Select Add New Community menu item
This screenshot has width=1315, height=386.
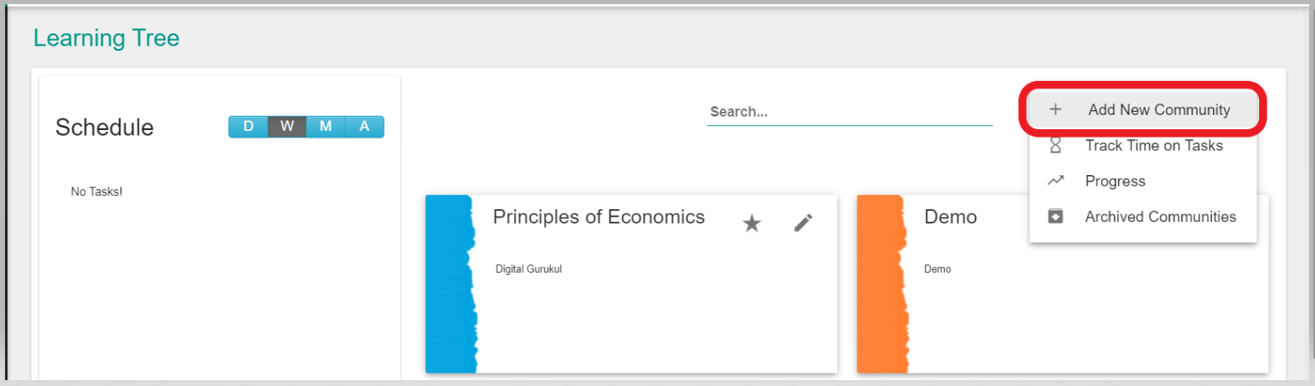pyautogui.click(x=1158, y=110)
